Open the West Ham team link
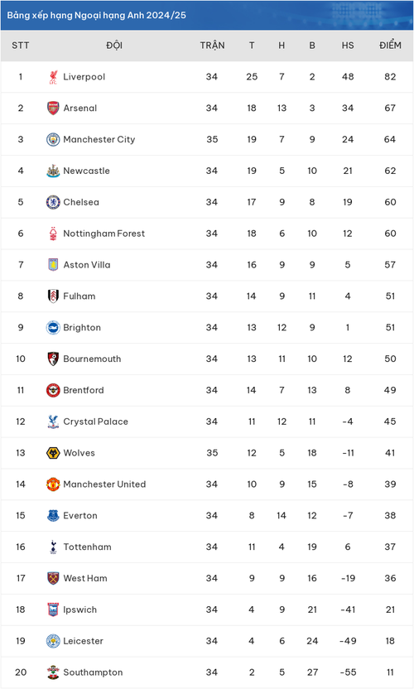 tap(85, 578)
